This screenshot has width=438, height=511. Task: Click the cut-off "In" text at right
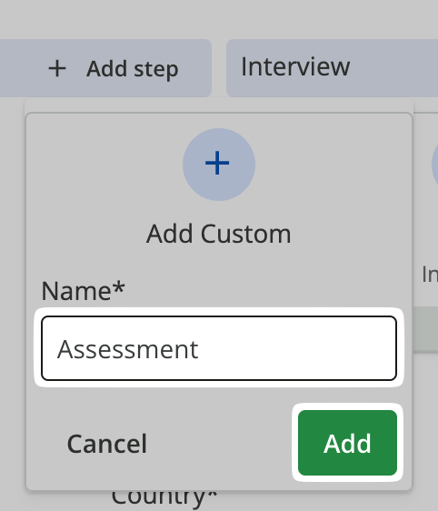coord(430,275)
